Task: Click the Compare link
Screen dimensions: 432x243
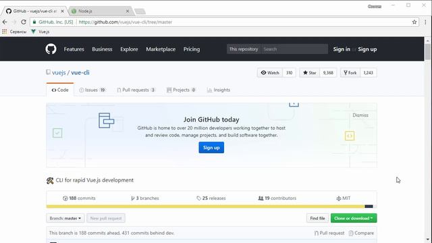Action: [x=361, y=233]
